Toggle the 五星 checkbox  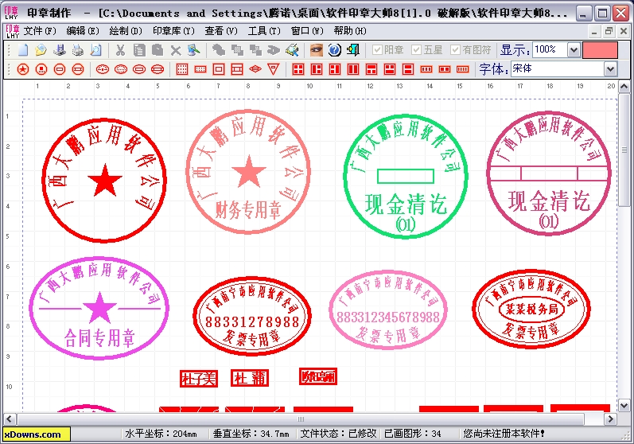(x=417, y=49)
